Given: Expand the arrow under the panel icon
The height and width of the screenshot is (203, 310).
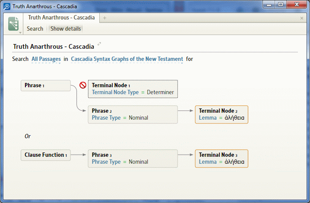Looking at the screenshot, I should coord(20,33).
